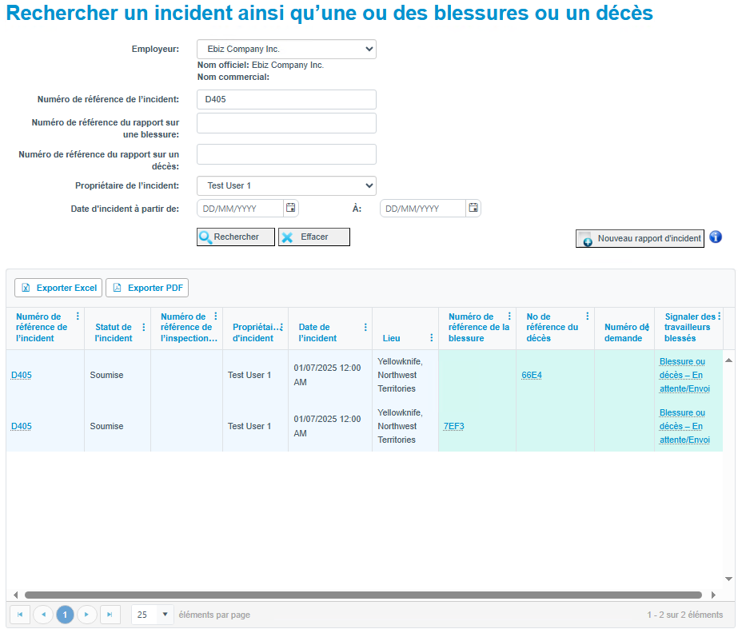Open injury reference 7EF3
This screenshot has width=742, height=633.
click(454, 426)
